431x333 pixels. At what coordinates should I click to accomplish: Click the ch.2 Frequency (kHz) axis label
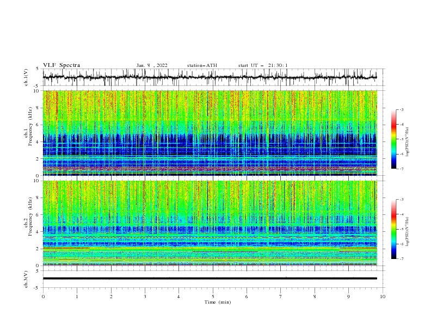28,216
